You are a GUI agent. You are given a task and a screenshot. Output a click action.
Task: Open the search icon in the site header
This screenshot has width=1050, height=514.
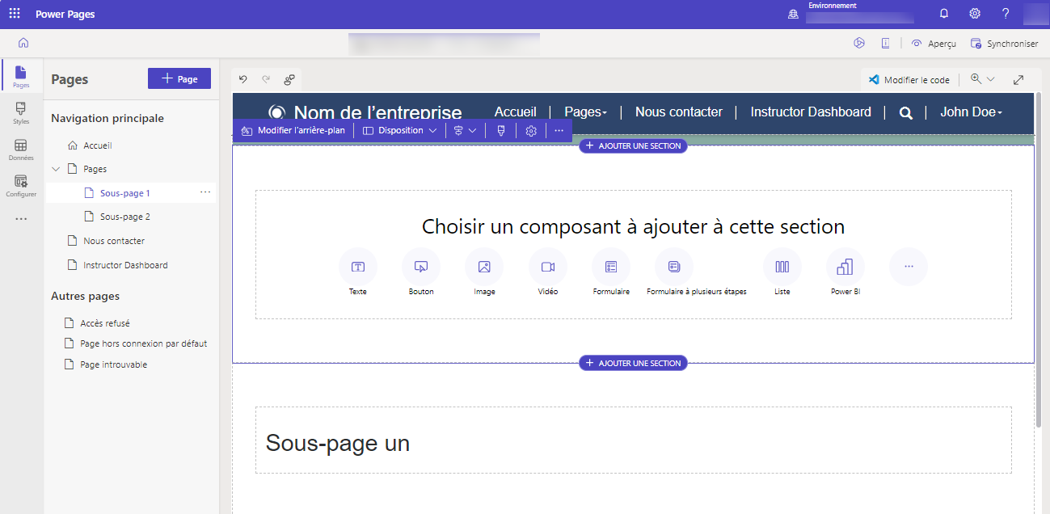pos(905,112)
